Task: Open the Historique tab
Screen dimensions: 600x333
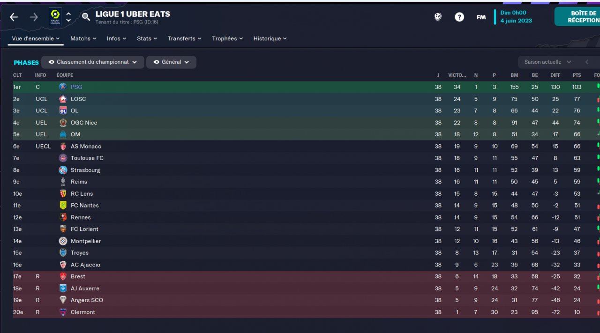Action: pyautogui.click(x=270, y=39)
